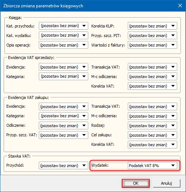The height and width of the screenshot is (192, 186).
Task: Expand the Korekta KUP dropdown
Action: (152, 26)
